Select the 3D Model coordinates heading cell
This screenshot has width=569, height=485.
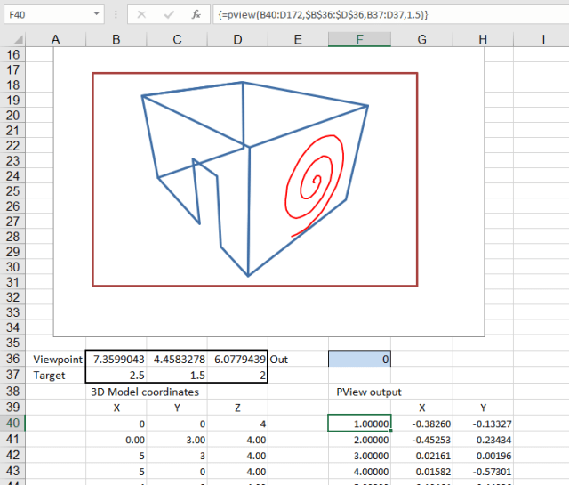(x=147, y=391)
